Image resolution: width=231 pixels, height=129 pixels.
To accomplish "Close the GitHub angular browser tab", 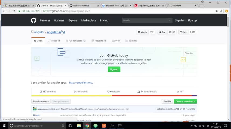I will coord(66,6).
